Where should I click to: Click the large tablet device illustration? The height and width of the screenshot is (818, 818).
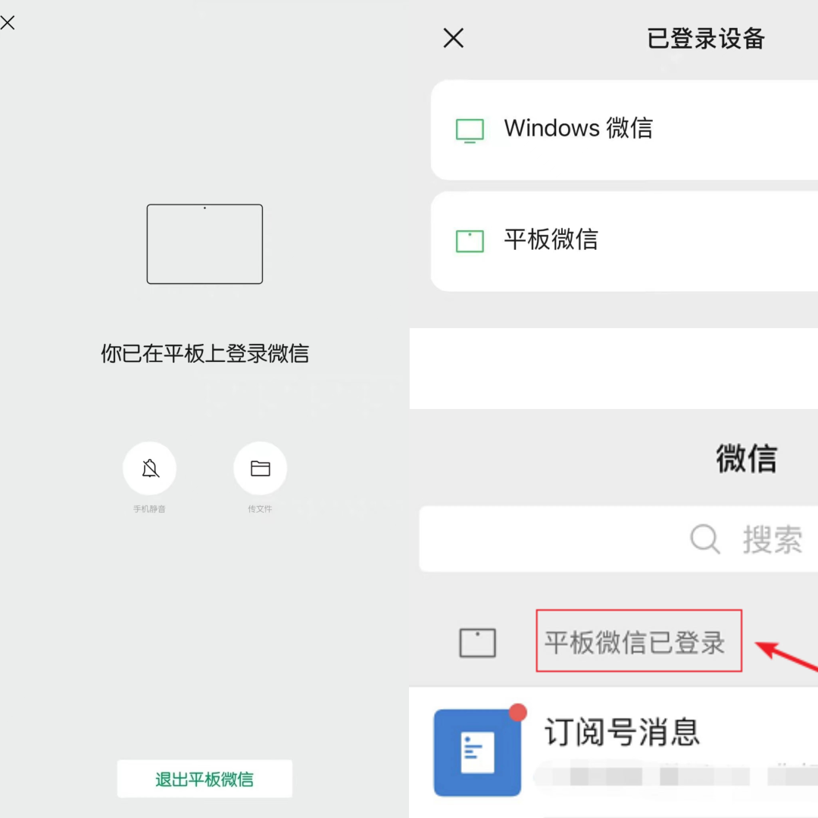(x=204, y=244)
